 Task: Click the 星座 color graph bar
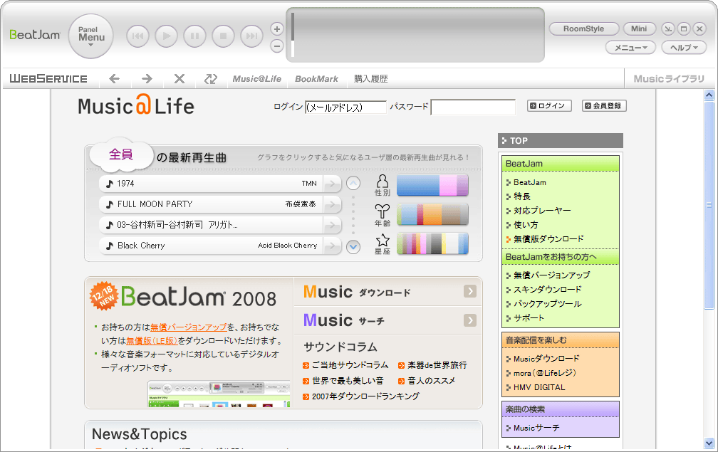pos(433,243)
